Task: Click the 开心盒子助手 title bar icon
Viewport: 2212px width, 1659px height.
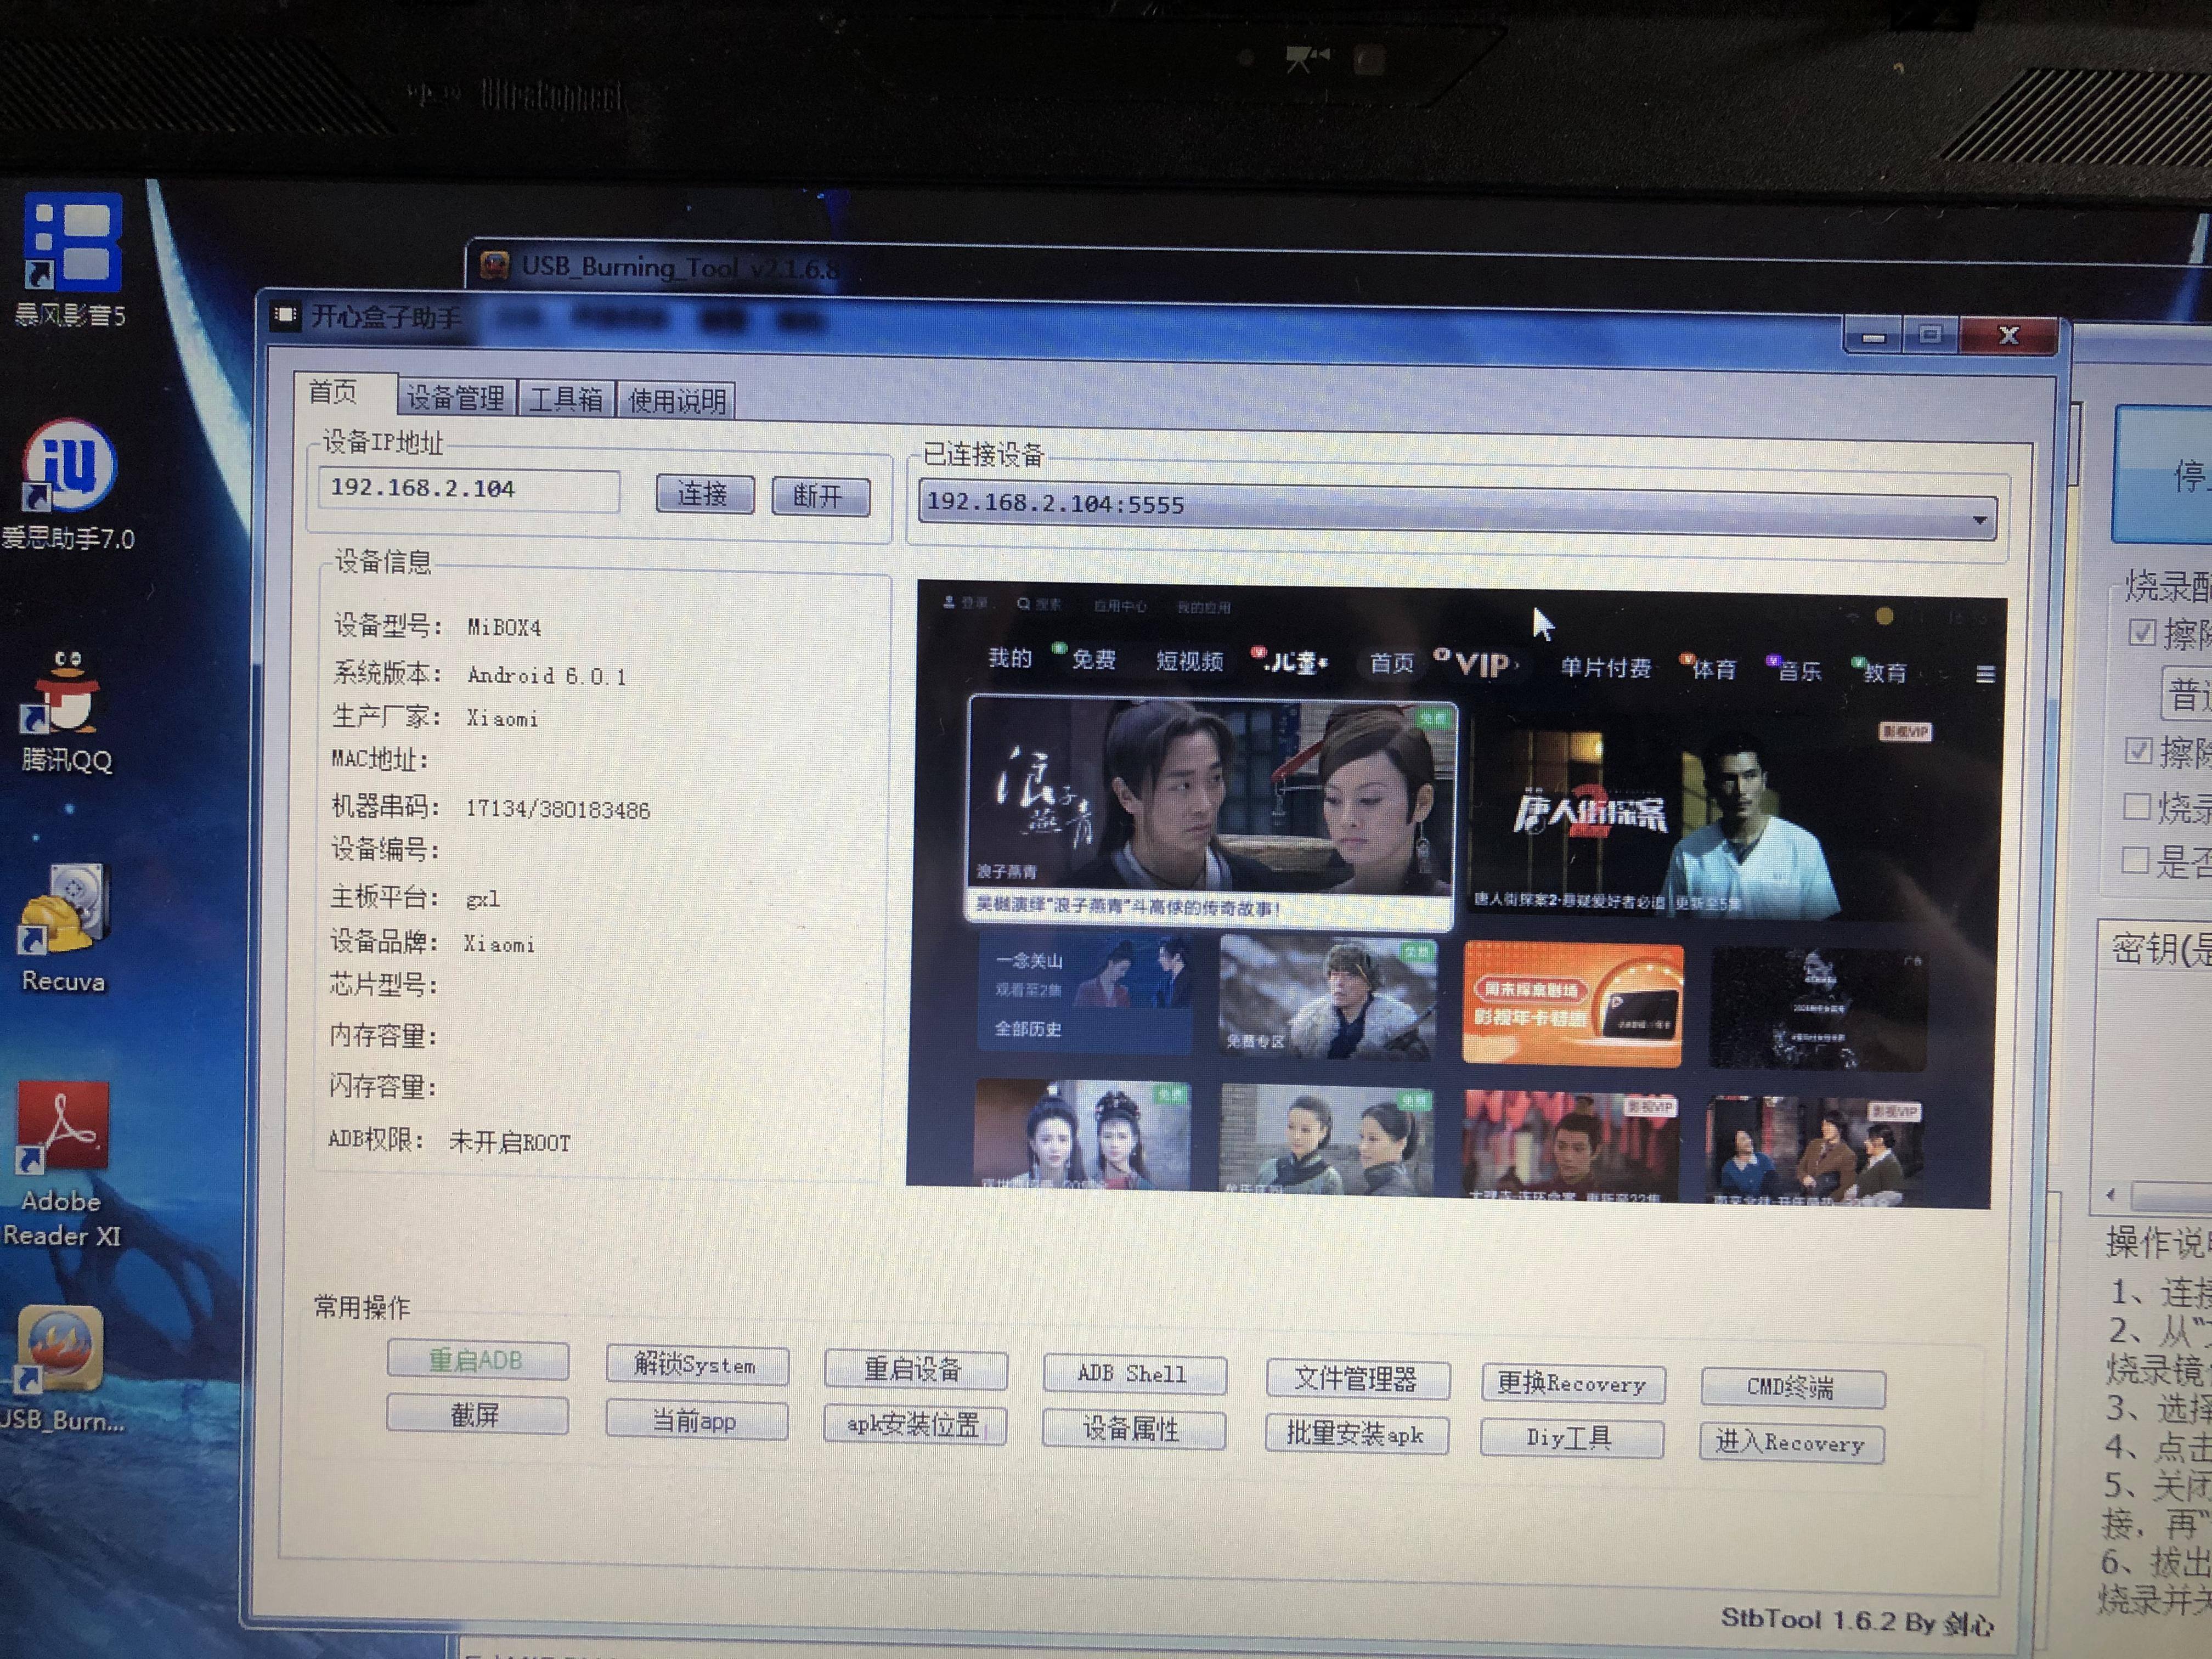Action: (x=285, y=316)
